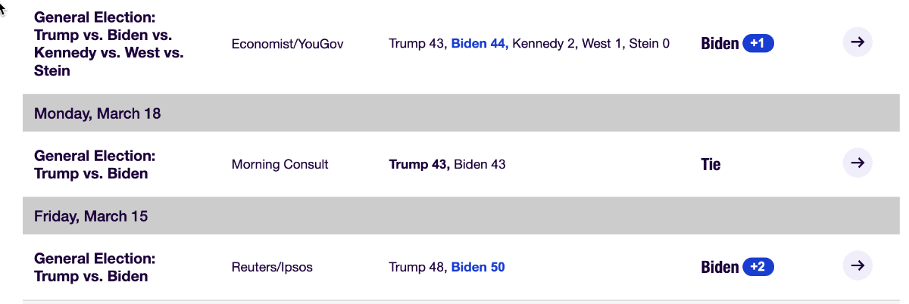
Task: Select the Tie spread label
Action: point(711,164)
